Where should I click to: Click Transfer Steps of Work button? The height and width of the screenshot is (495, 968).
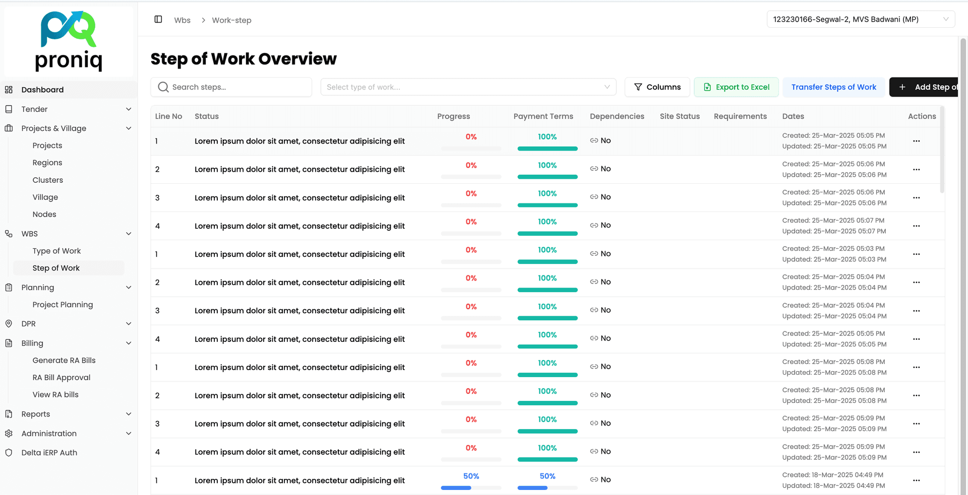(x=833, y=87)
